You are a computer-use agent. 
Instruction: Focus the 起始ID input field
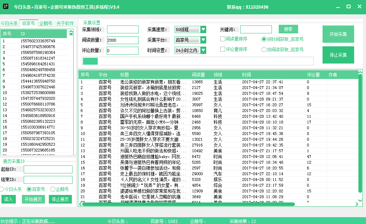48,169
